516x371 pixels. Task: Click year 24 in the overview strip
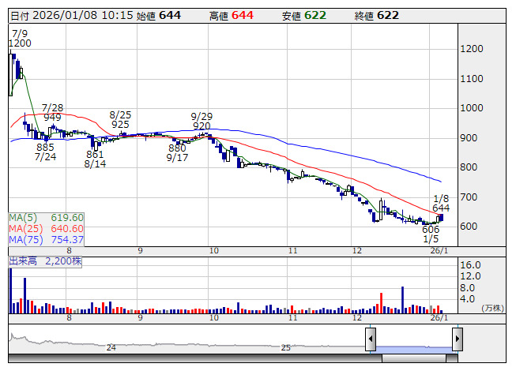pyautogui.click(x=111, y=347)
